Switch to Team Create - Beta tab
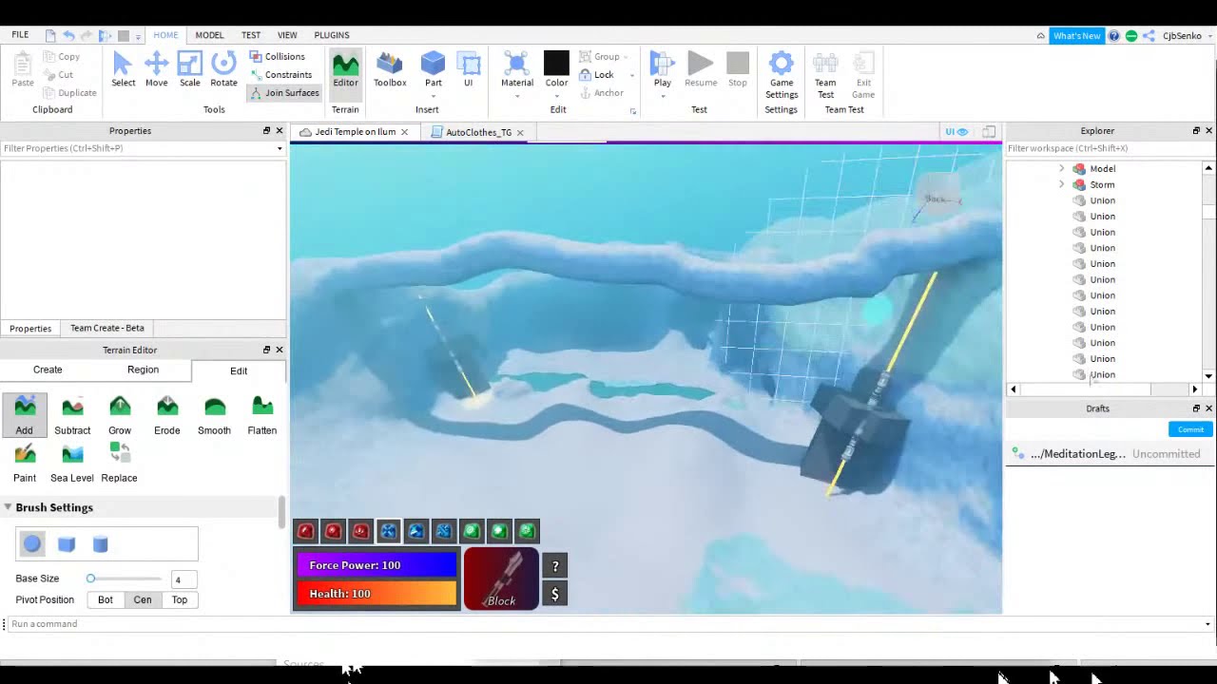Image resolution: width=1217 pixels, height=684 pixels. pyautogui.click(x=107, y=328)
